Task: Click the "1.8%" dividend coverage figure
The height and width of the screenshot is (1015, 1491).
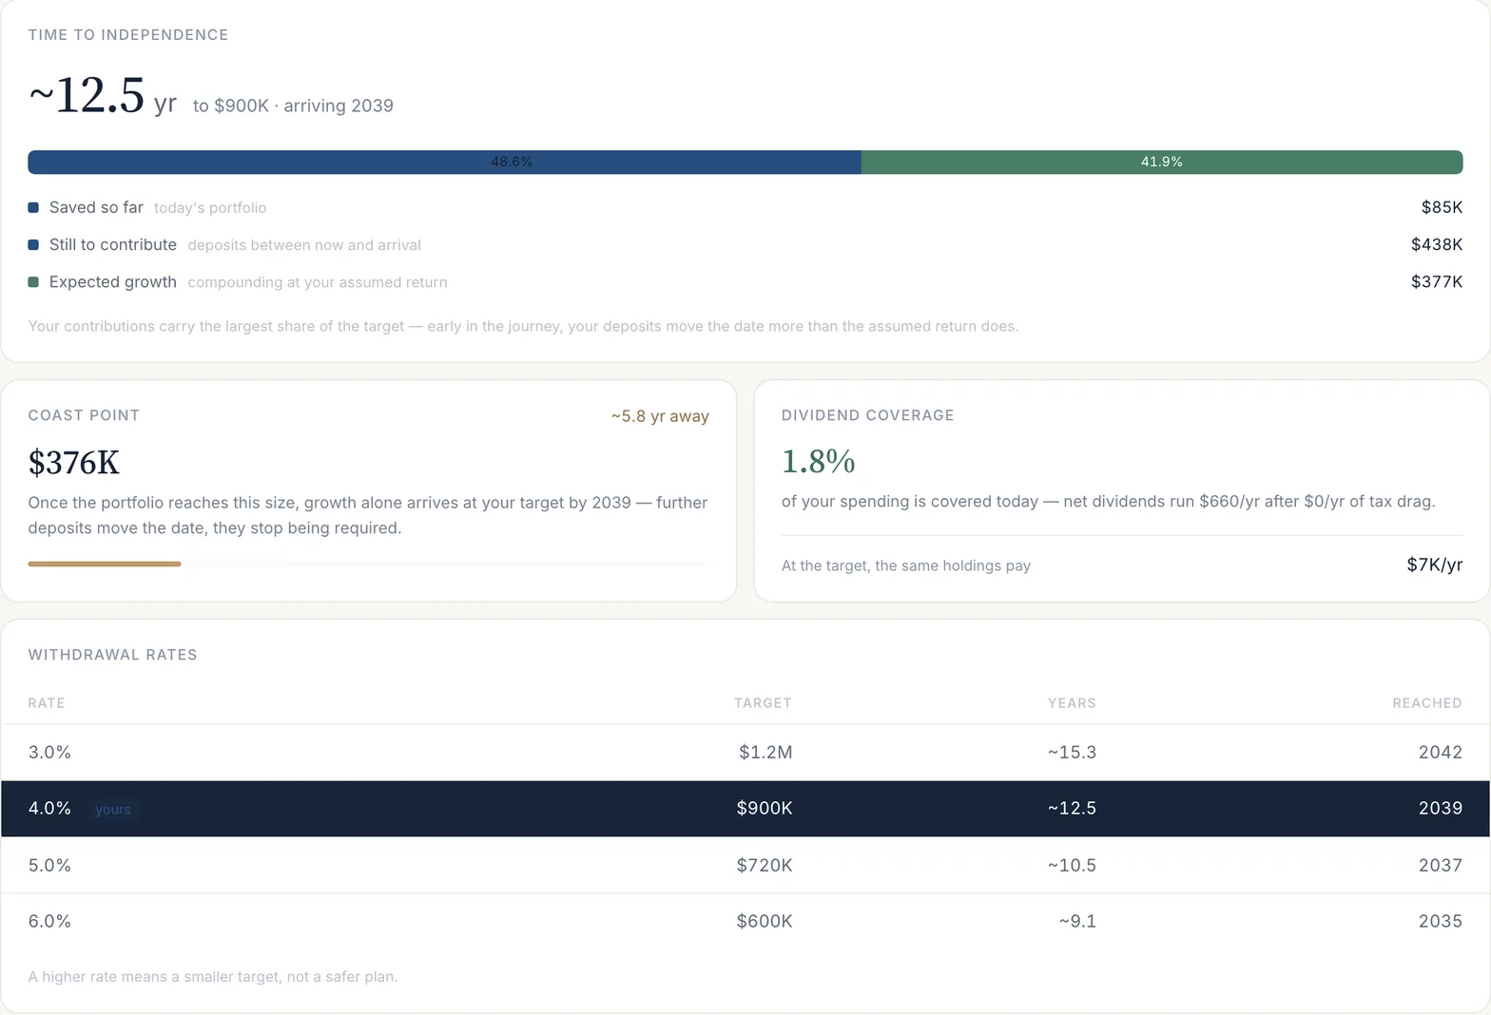Action: click(x=819, y=461)
